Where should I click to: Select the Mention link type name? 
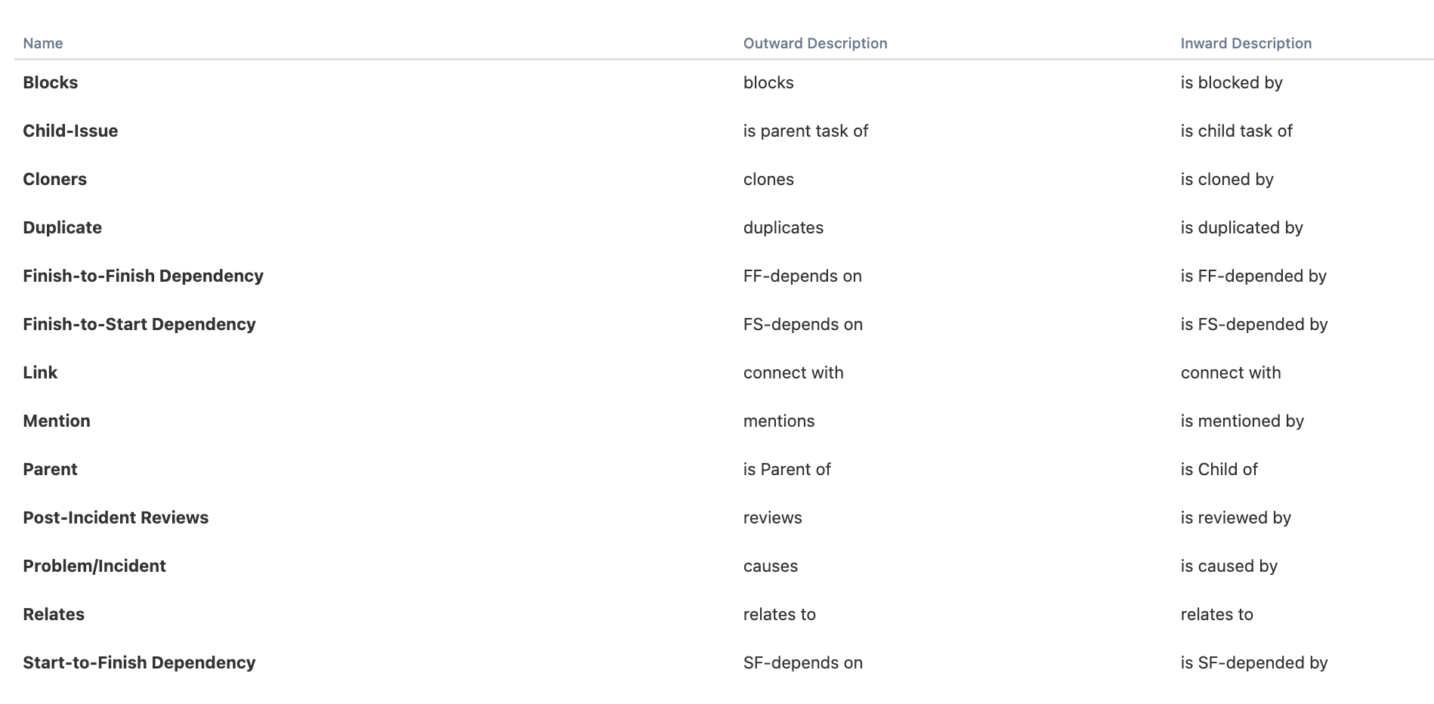tap(57, 421)
